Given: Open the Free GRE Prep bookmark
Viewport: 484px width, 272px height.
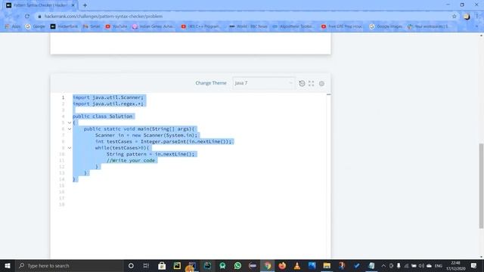Looking at the screenshot, I should tap(342, 26).
